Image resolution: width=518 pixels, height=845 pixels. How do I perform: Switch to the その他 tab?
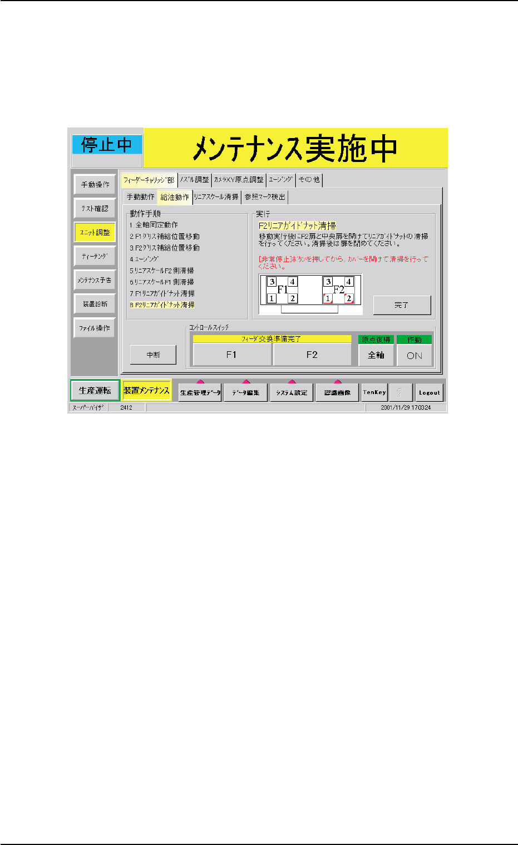[309, 180]
